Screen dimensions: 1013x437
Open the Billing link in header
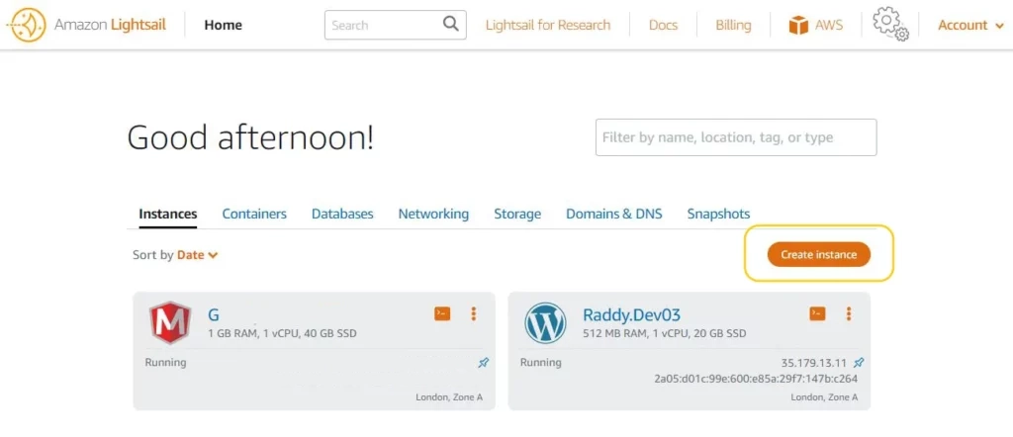point(733,25)
